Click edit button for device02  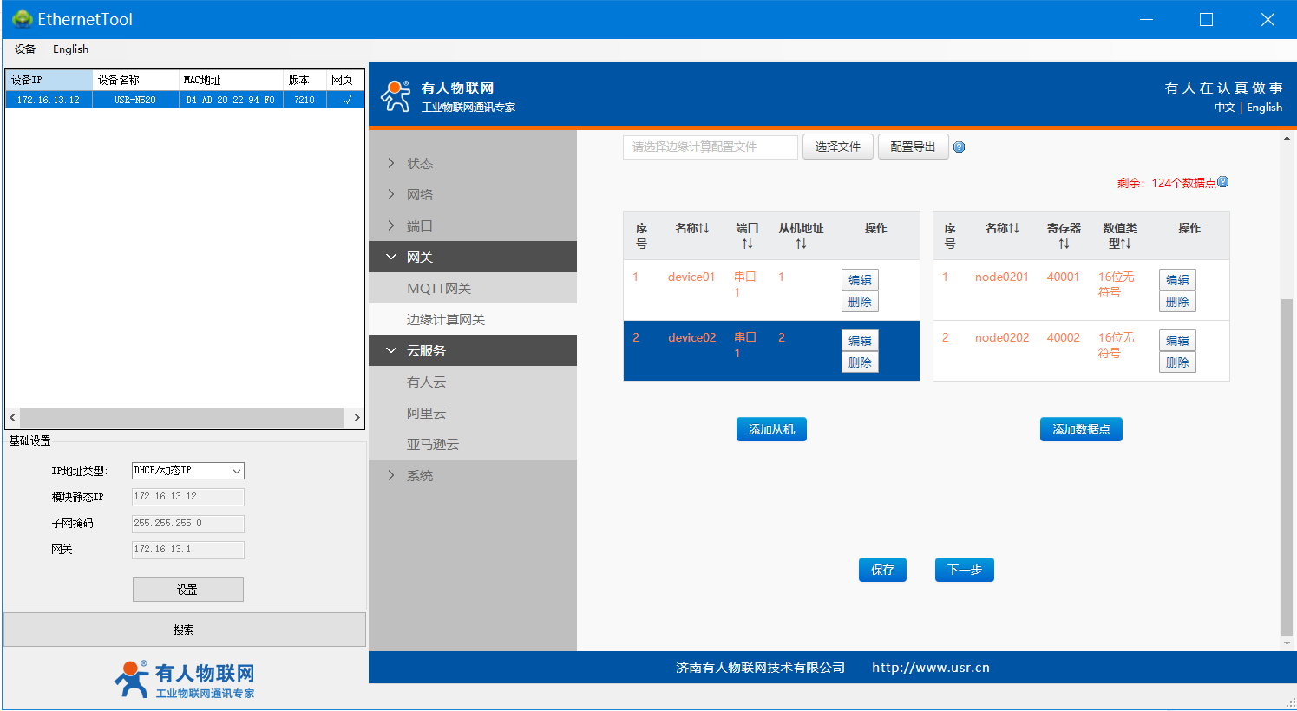pos(860,341)
